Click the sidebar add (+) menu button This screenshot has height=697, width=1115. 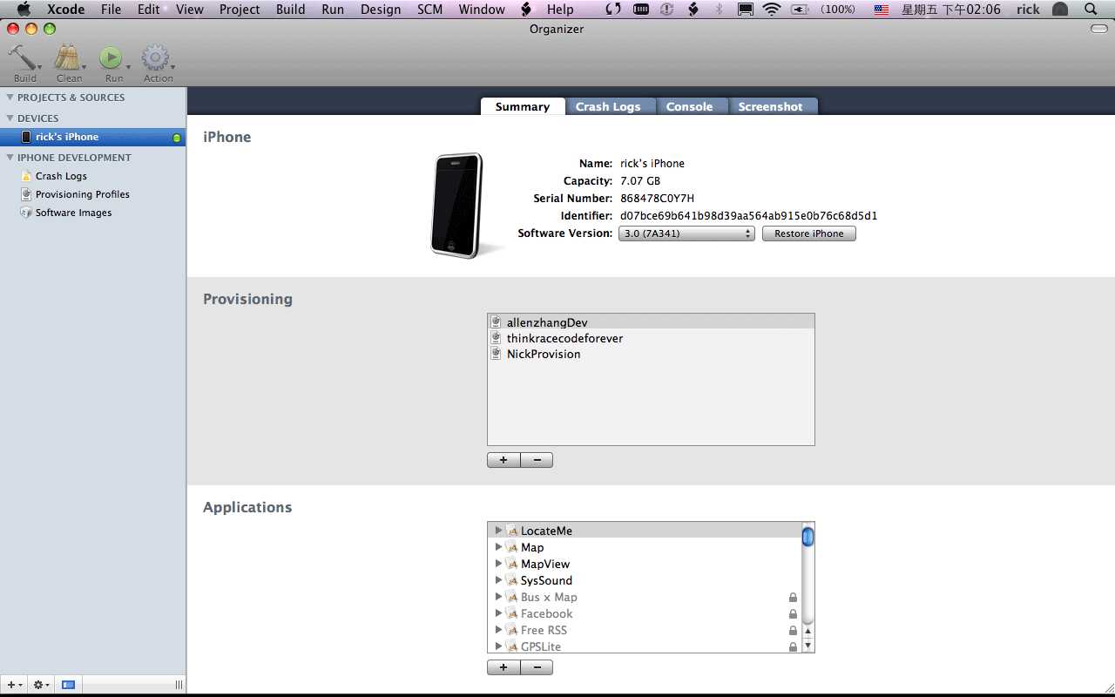pyautogui.click(x=14, y=686)
